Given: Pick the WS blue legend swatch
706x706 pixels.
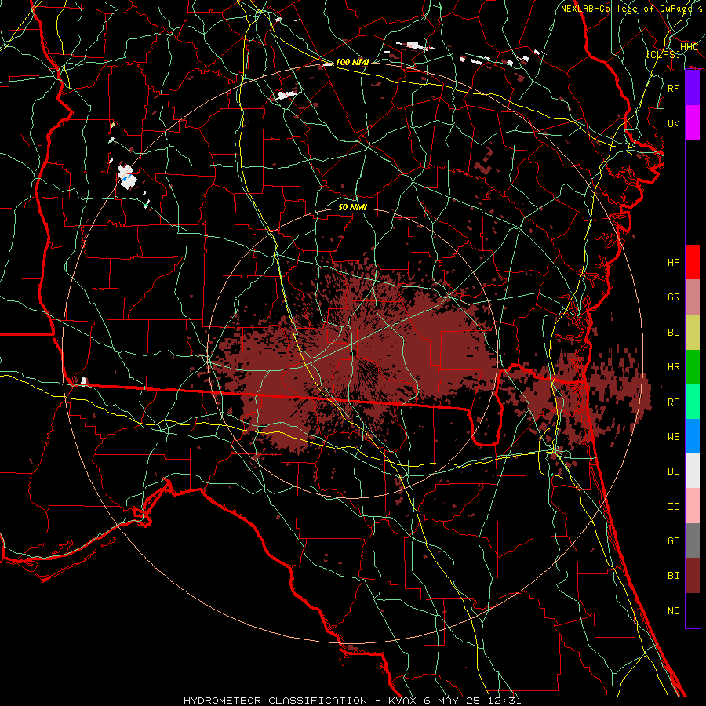Looking at the screenshot, I should point(693,436).
